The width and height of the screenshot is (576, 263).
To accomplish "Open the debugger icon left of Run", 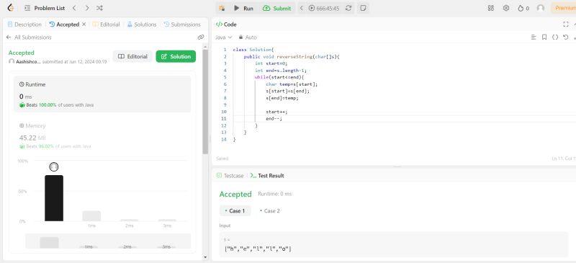I will 222,8.
